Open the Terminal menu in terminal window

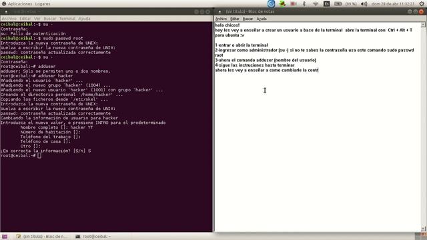pyautogui.click(x=67, y=19)
